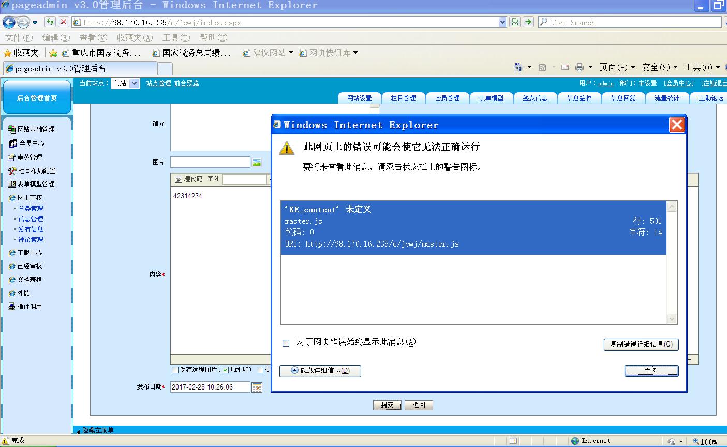727x447 pixels.
Task: Click the 收藏夹 star favorites button
Action: click(x=21, y=53)
